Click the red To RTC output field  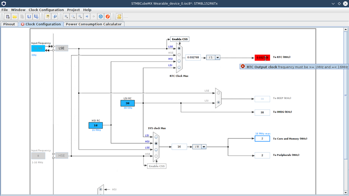point(262,58)
